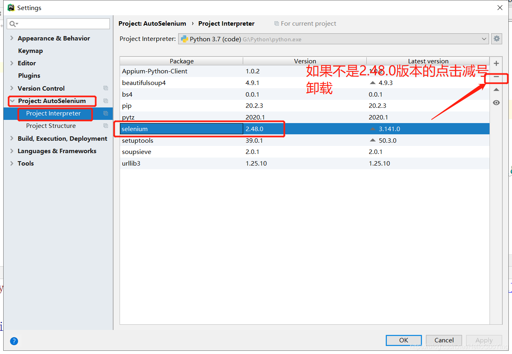The width and height of the screenshot is (512, 354).
Task: Click the disabled Apply button
Action: pos(484,340)
